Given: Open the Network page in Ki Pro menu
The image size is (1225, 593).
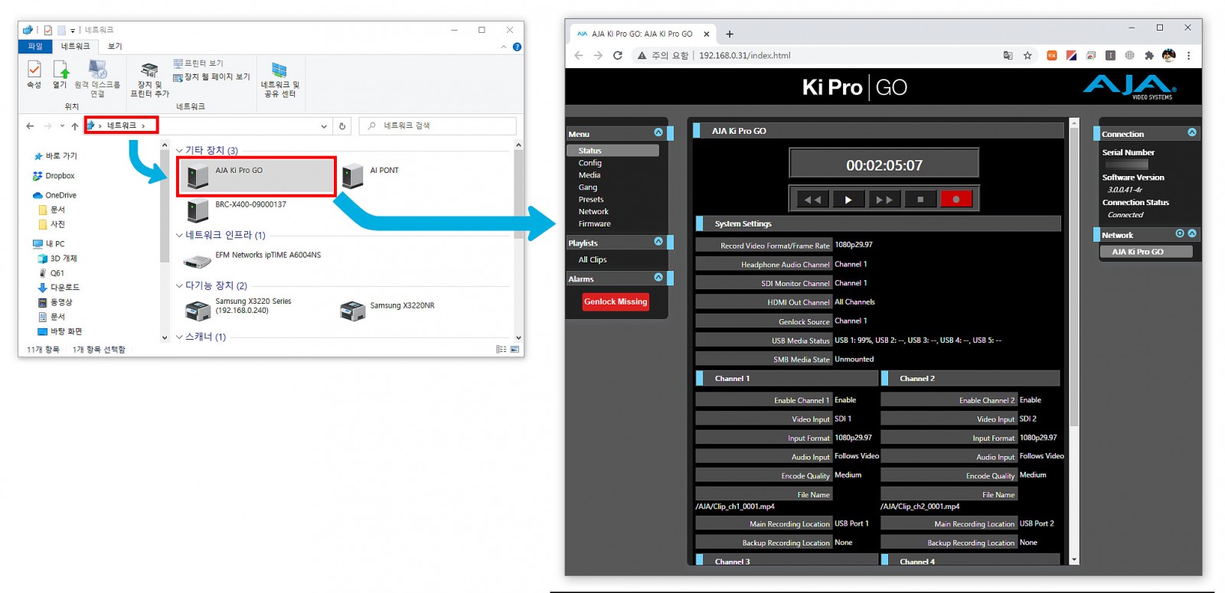Looking at the screenshot, I should click(593, 212).
